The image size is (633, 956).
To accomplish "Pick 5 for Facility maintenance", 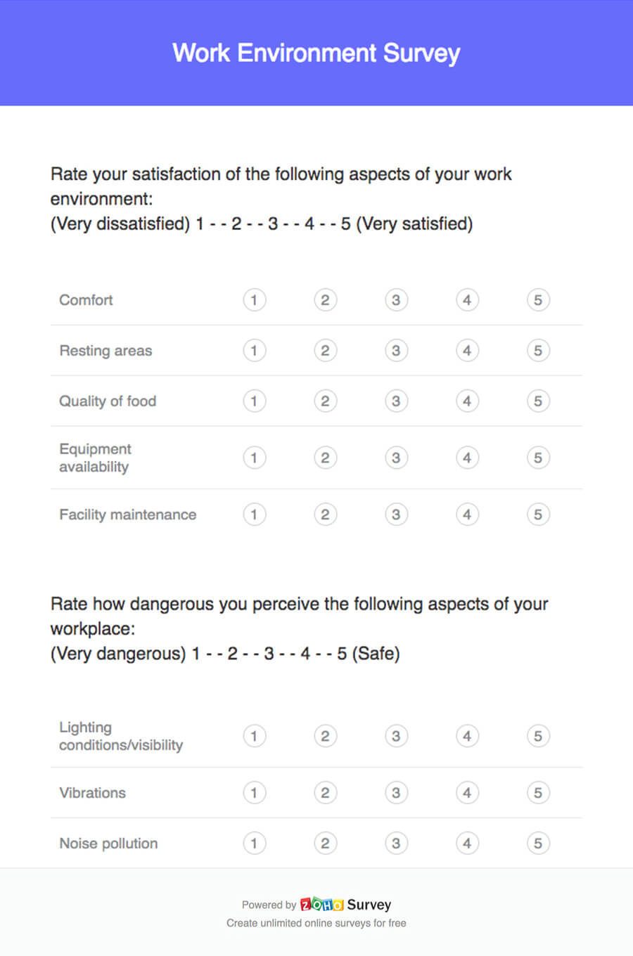I will (x=538, y=515).
